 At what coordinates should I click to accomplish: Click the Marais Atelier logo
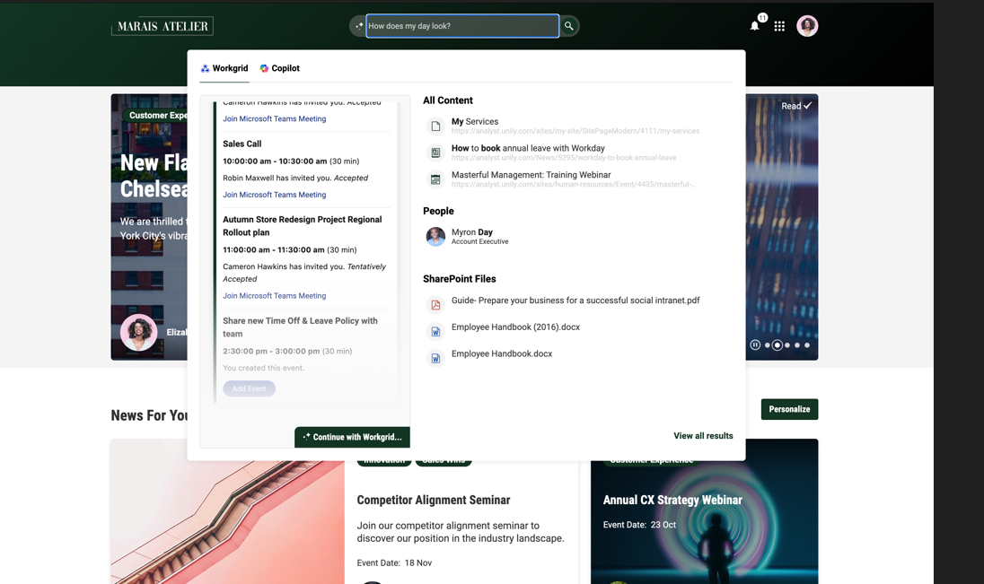tap(163, 26)
